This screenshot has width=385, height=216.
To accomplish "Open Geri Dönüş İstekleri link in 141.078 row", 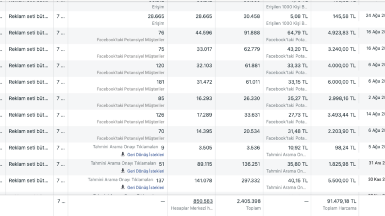I will 146,187.
